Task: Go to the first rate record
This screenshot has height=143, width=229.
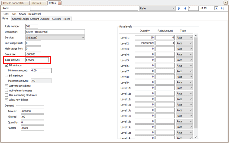Action: (x=179, y=8)
